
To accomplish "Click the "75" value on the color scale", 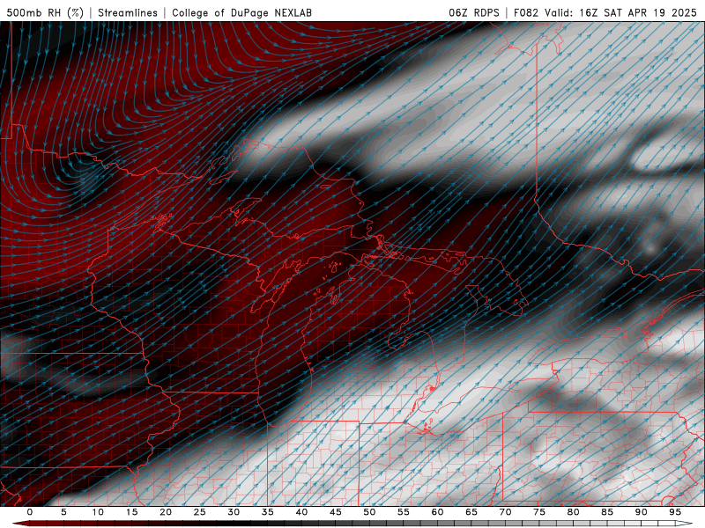I will 539,512.
